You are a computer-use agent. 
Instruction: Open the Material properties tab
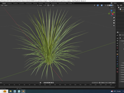pos(117,69)
